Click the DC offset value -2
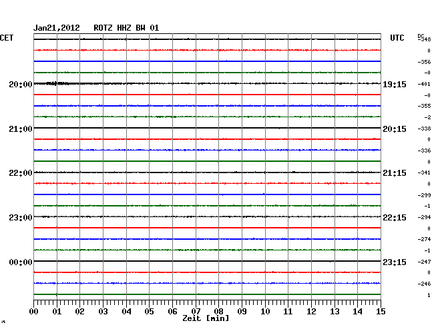 point(427,118)
